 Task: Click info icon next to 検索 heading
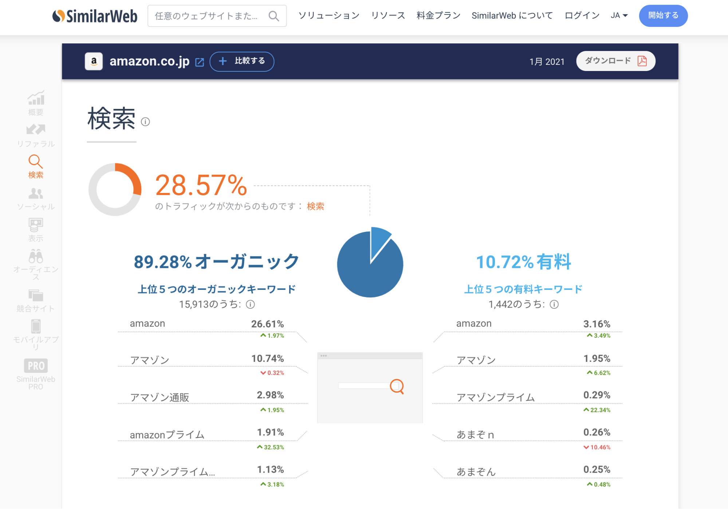pyautogui.click(x=145, y=122)
